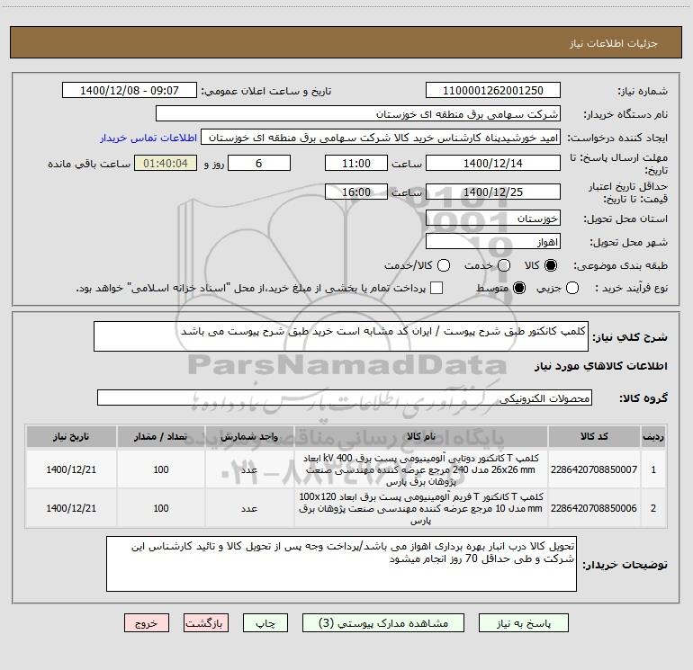
Task: Click the buyer notes text box تحویل کالا
Action: [x=341, y=564]
